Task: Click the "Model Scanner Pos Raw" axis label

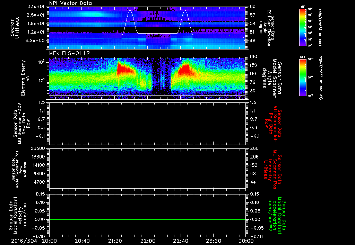Action: (x=19, y=170)
